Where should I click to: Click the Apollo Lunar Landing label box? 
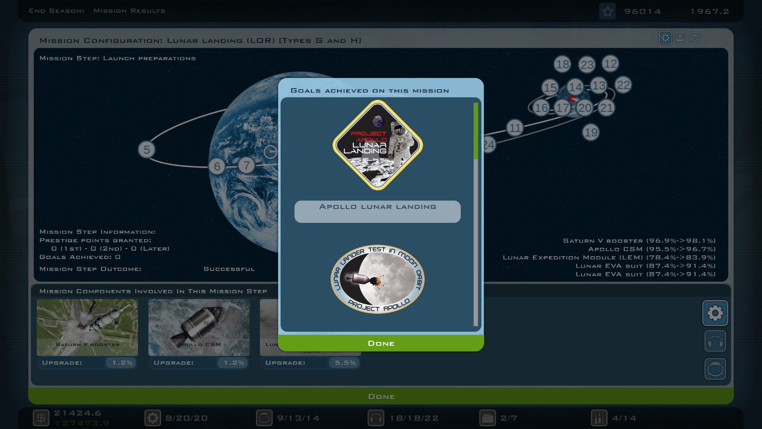coord(377,212)
